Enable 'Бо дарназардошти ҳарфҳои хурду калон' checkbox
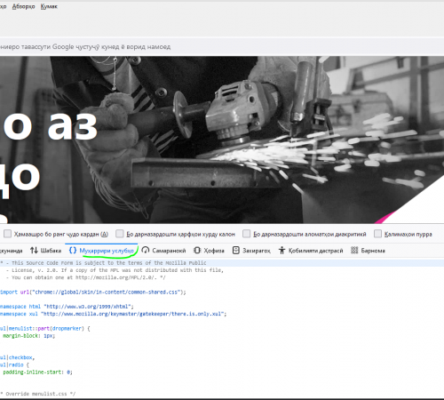The image size is (444, 400). click(120, 234)
